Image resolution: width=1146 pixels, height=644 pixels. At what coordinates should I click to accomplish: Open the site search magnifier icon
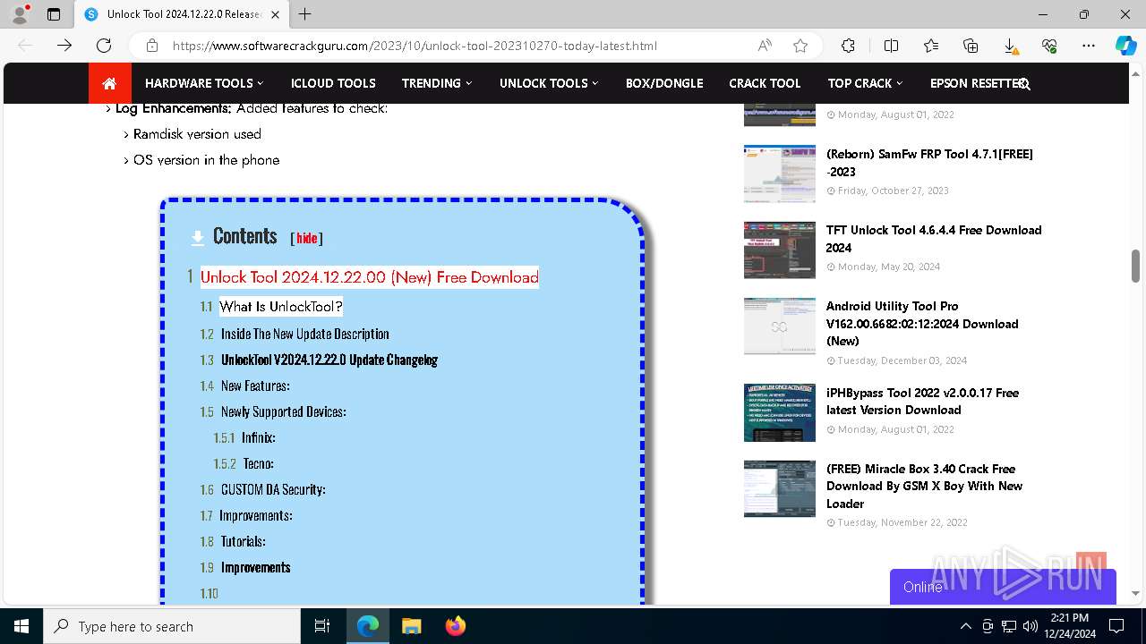point(1024,84)
